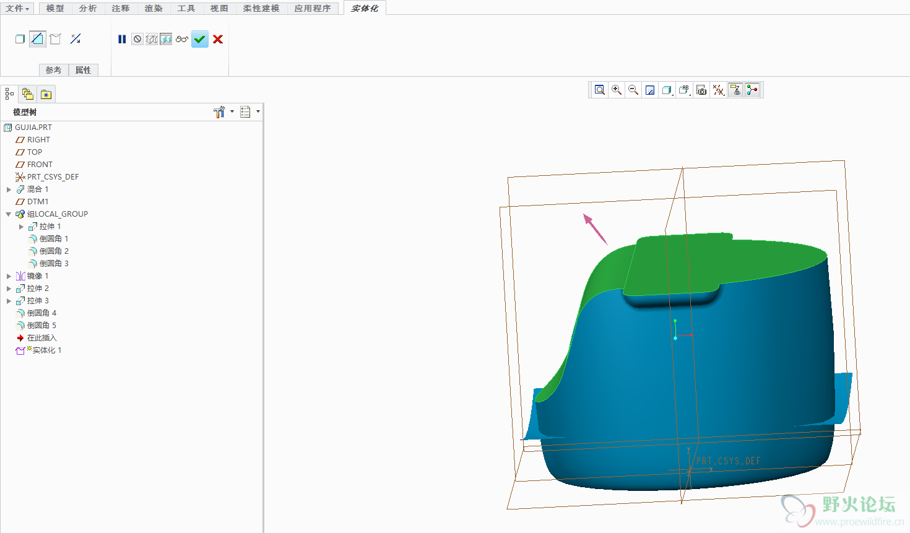Screen dimensions: 910x533
Task: Expand the 镜像 1 feature node
Action: click(9, 276)
